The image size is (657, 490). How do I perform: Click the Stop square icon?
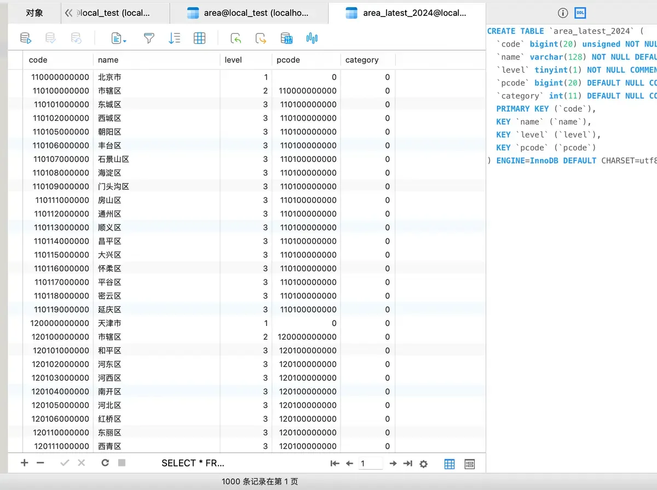pos(122,463)
